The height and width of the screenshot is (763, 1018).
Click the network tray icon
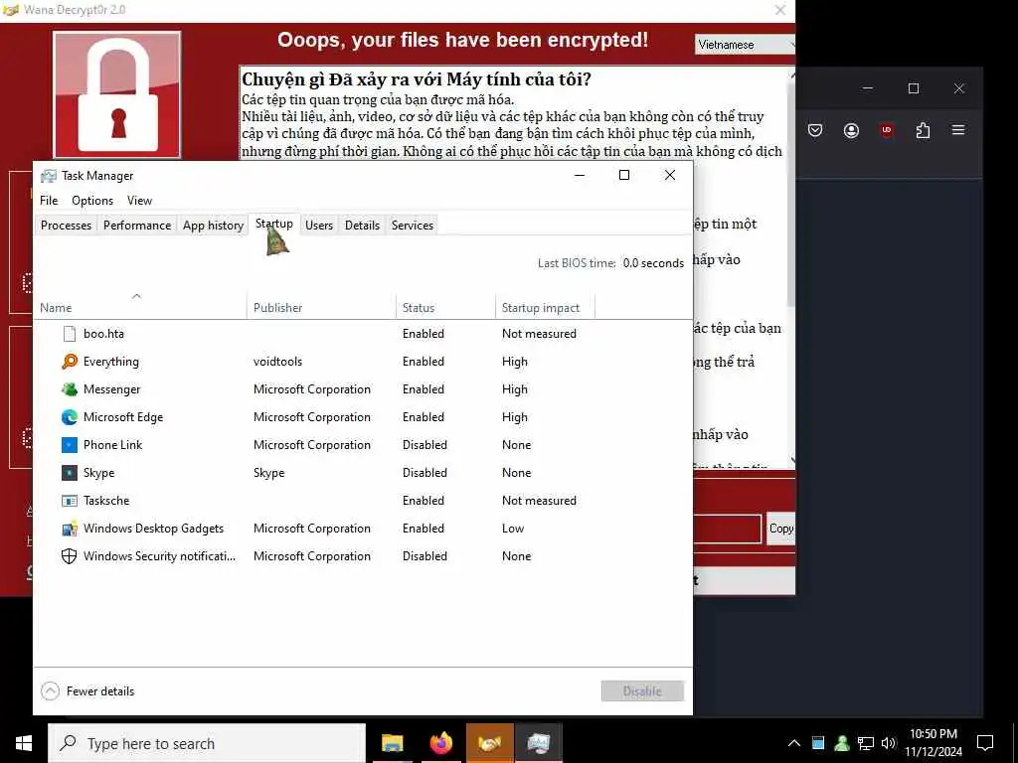coord(866,743)
